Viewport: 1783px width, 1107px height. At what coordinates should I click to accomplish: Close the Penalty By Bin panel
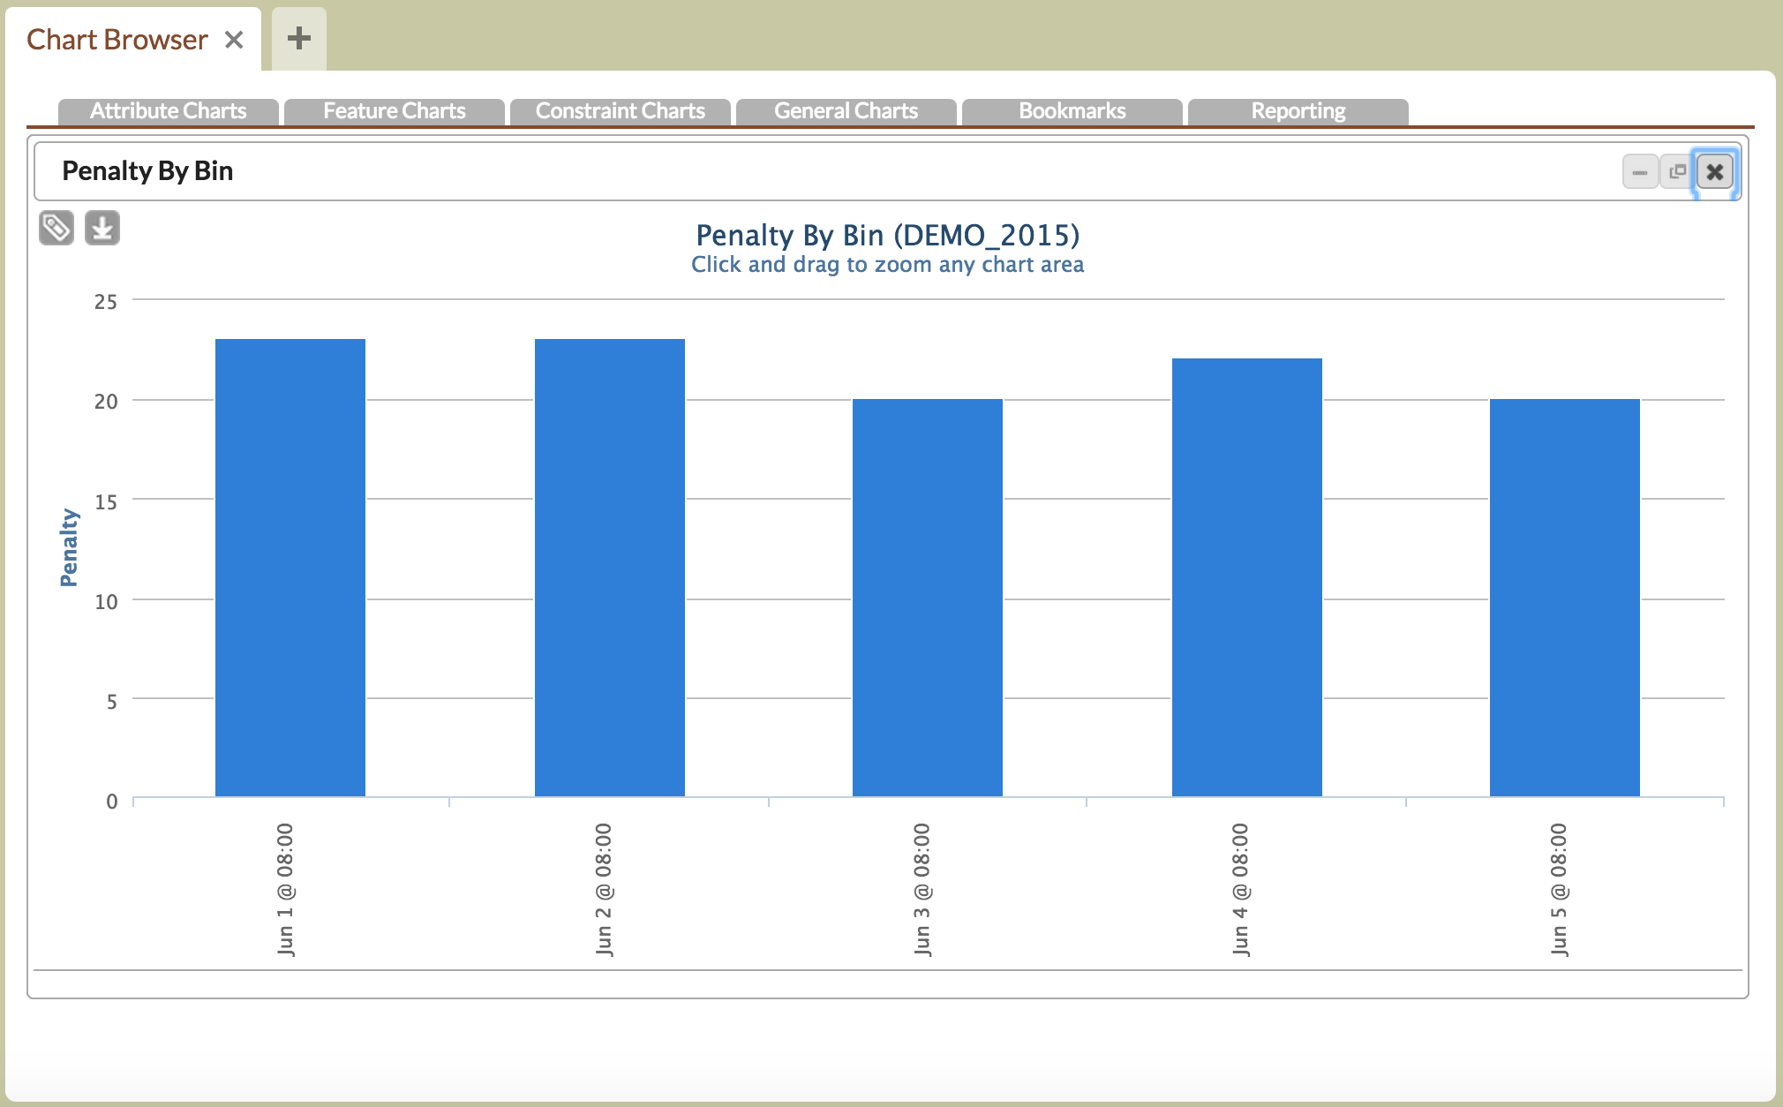(1714, 172)
